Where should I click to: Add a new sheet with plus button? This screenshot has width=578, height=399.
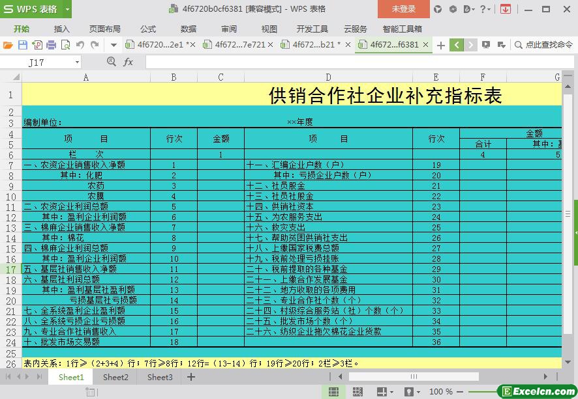tap(191, 377)
